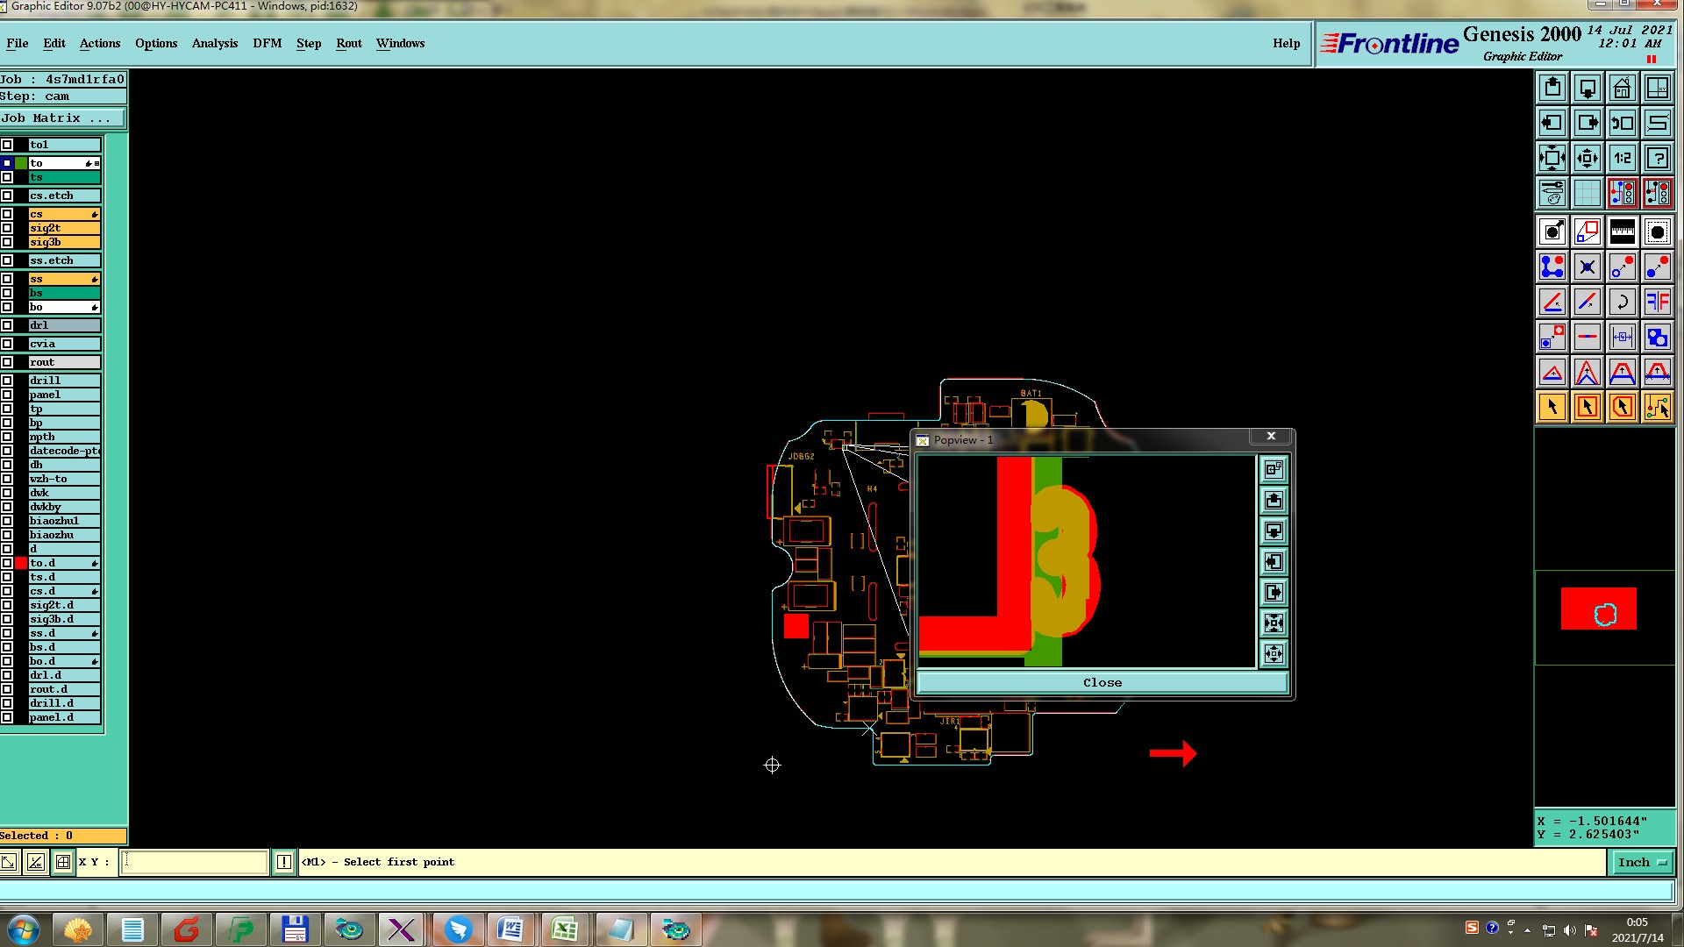Select the datecode layer name
This screenshot has height=947, width=1684.
tap(64, 451)
